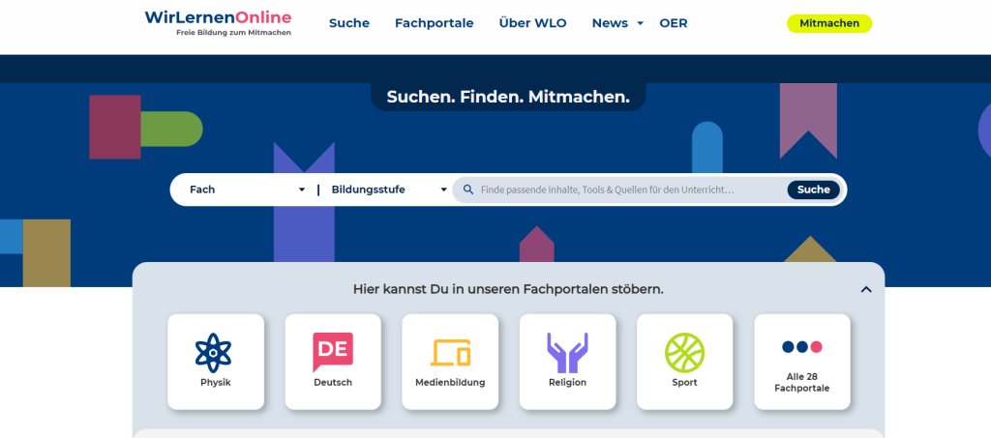Select the Medienbildung devices icon
The image size is (991, 438).
point(450,353)
